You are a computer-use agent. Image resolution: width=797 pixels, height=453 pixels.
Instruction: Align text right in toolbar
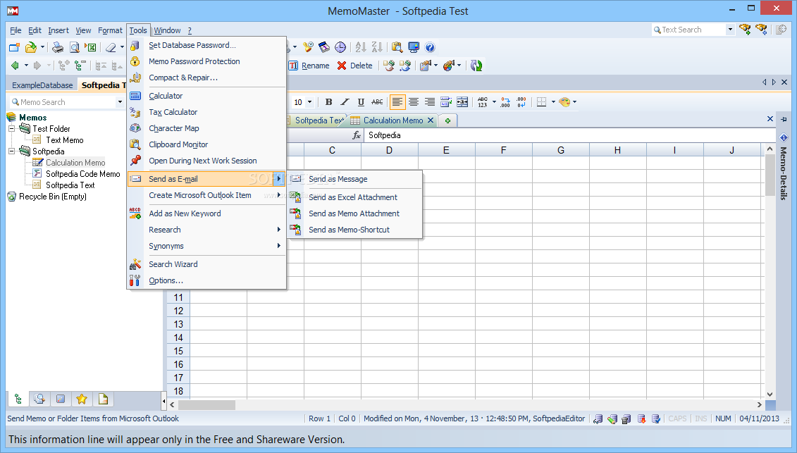point(430,101)
